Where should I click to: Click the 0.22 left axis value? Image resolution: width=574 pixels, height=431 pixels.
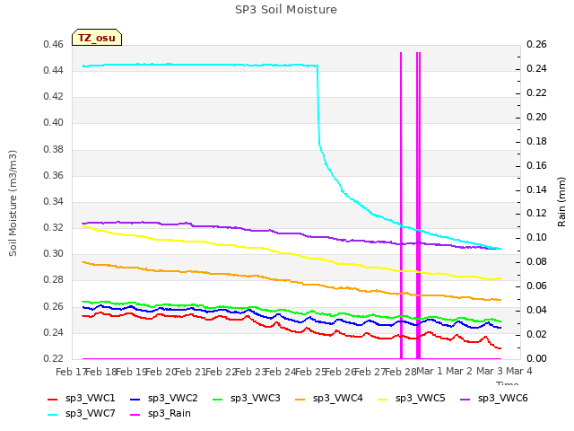54,358
